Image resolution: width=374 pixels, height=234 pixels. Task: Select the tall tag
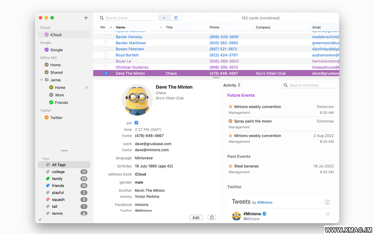click(x=64, y=206)
